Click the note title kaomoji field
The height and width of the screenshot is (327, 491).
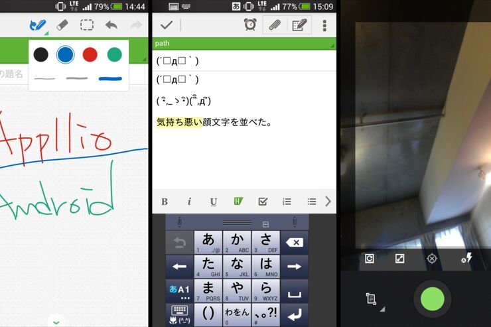244,61
